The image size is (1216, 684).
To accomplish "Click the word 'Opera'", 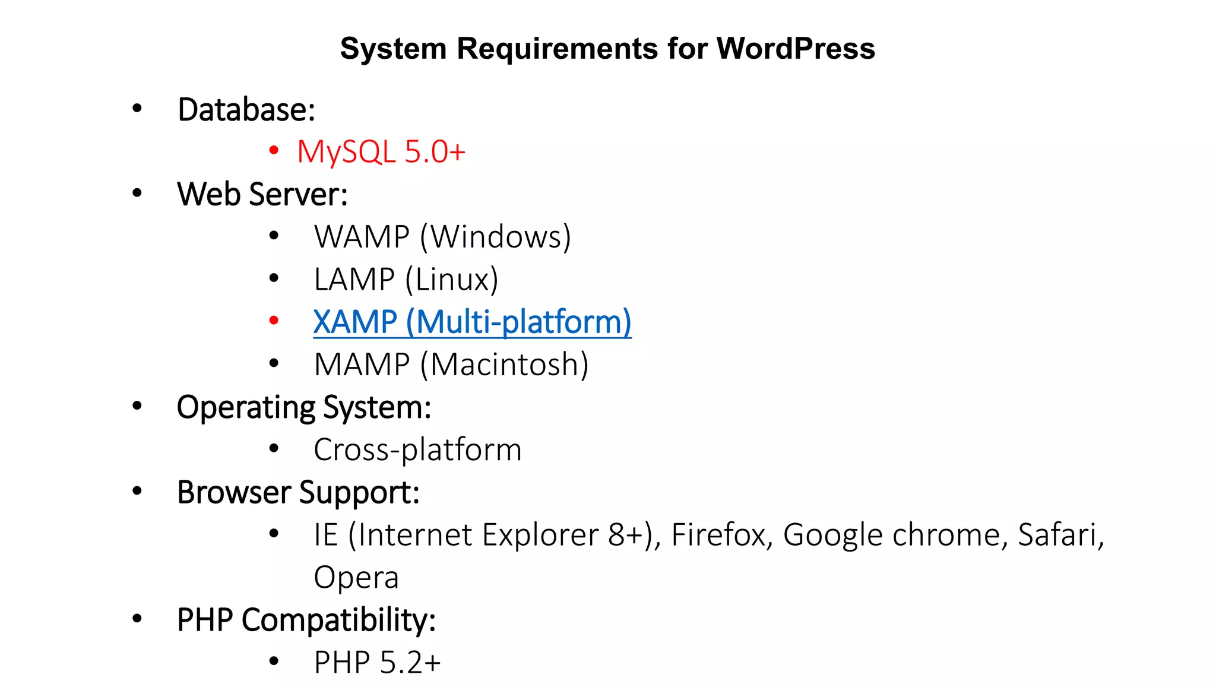I will pyautogui.click(x=356, y=578).
